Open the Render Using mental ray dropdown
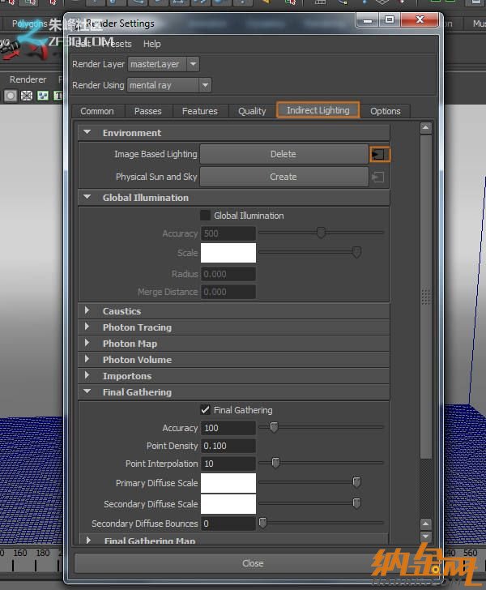 click(168, 85)
